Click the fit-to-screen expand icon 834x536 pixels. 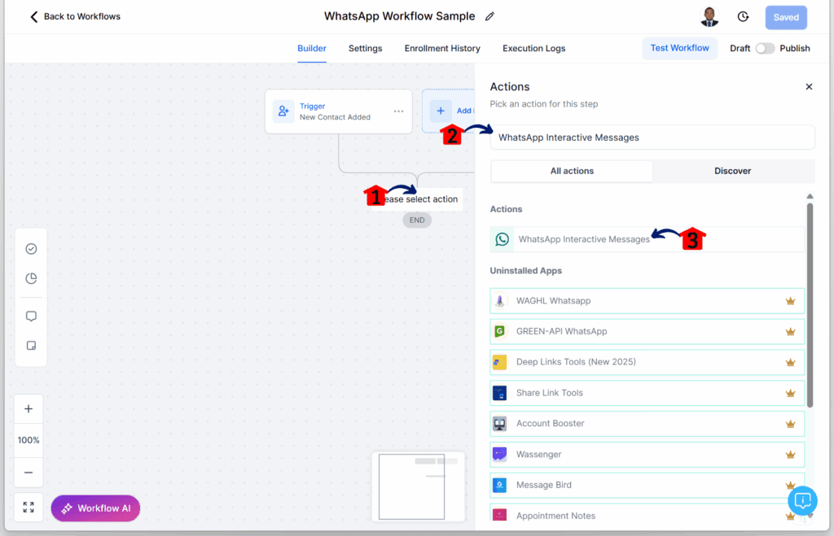[29, 508]
